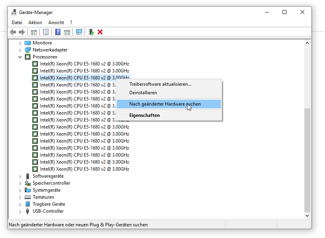Click the highlighted Xeon E5-1680 processor row
This screenshot has width=325, height=238.
point(81,78)
